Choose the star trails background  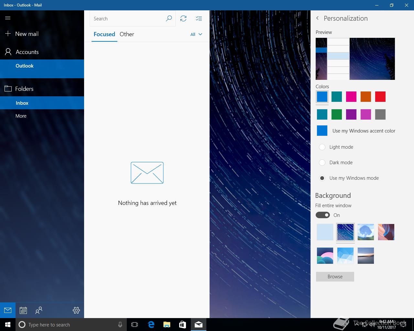pos(345,232)
